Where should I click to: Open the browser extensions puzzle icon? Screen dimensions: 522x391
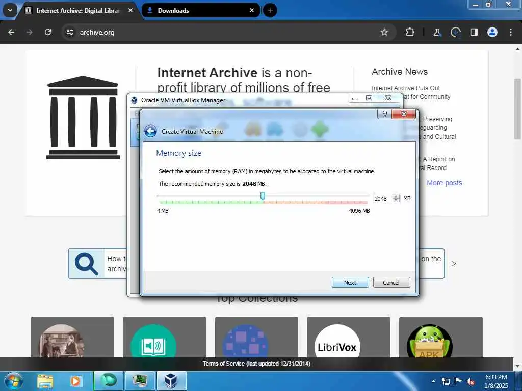coord(410,32)
